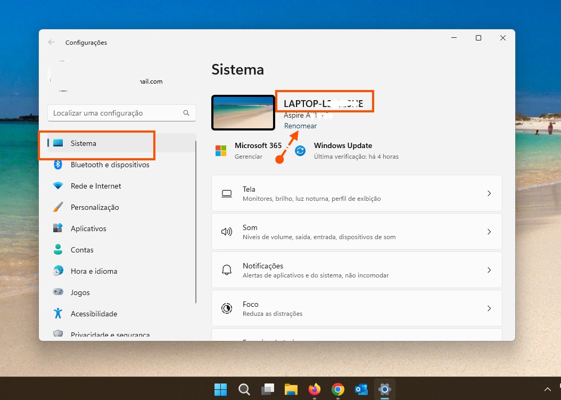
Task: Select Jogos in sidebar
Action: [x=122, y=292]
